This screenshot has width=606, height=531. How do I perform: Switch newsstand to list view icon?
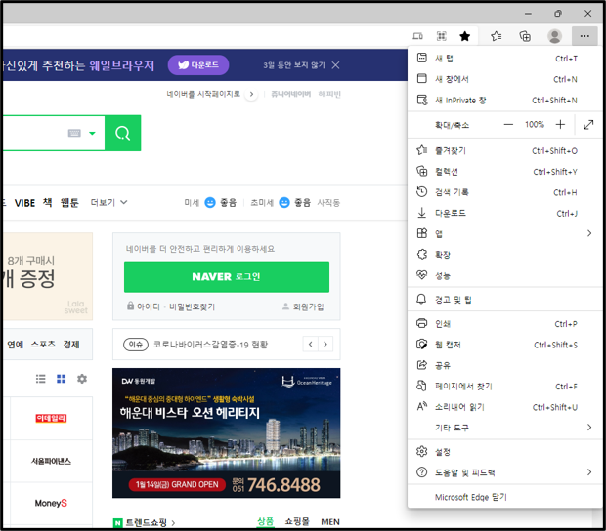tap(41, 379)
